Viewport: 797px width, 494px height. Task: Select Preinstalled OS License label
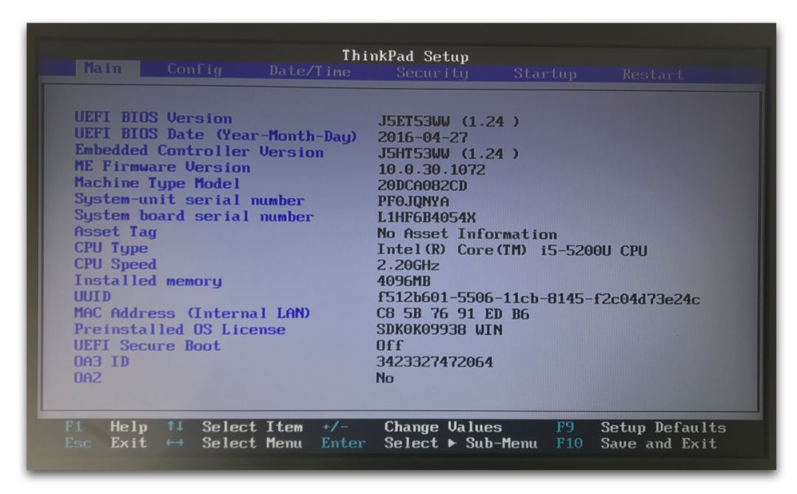point(180,329)
